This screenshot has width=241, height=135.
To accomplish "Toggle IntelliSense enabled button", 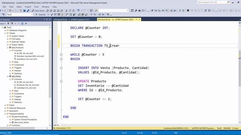I will (x=63, y=15).
